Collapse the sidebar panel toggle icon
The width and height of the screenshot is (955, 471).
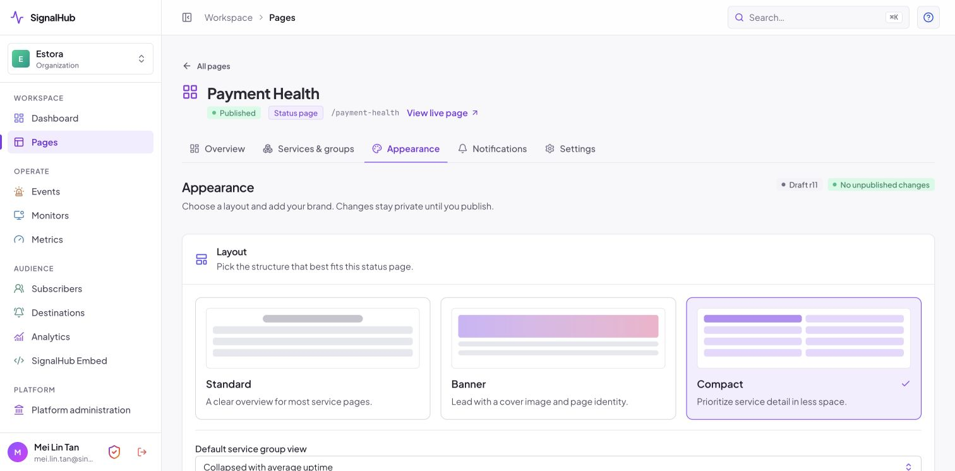coord(187,18)
